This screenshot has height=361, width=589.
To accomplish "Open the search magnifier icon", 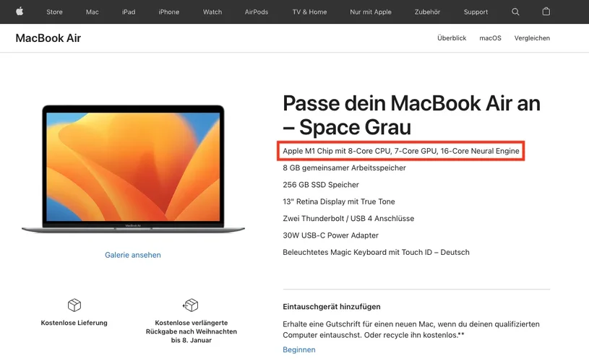I will pyautogui.click(x=515, y=12).
